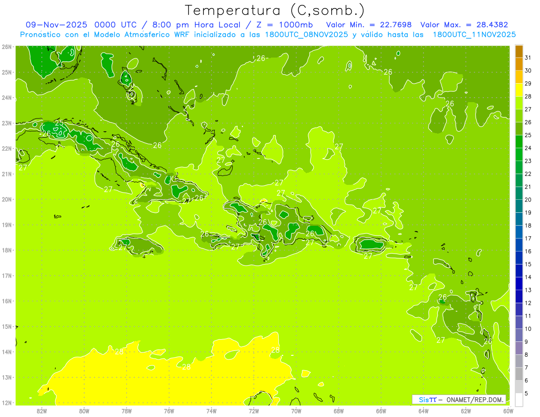The width and height of the screenshot is (540, 417).
Task: Click the colorbar label "31"
Action: [528, 58]
